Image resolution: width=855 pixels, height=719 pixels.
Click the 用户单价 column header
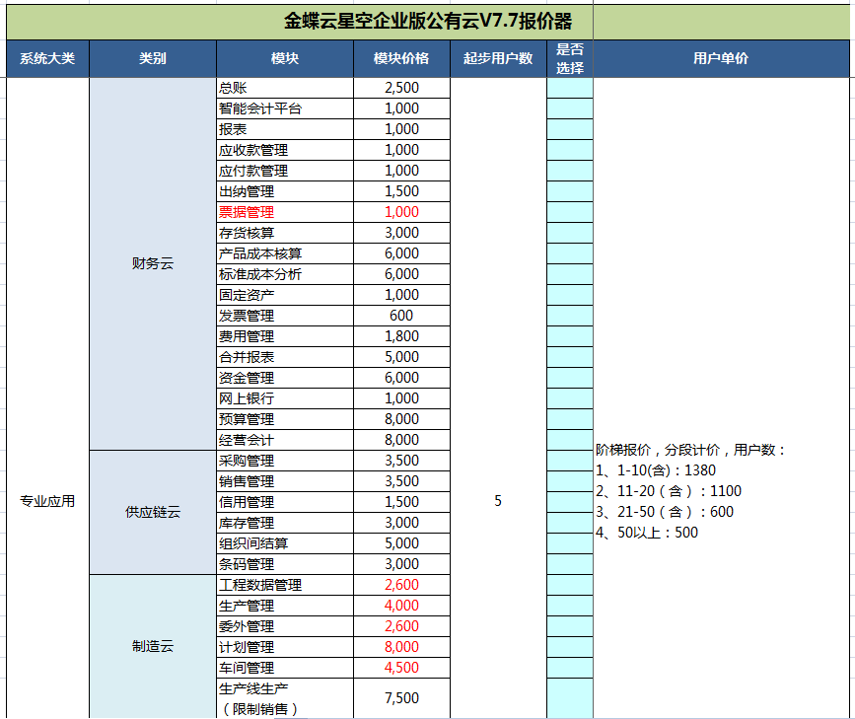click(x=721, y=58)
